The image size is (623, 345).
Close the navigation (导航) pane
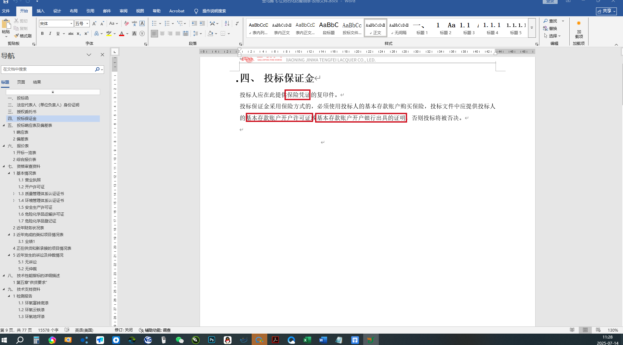point(102,55)
